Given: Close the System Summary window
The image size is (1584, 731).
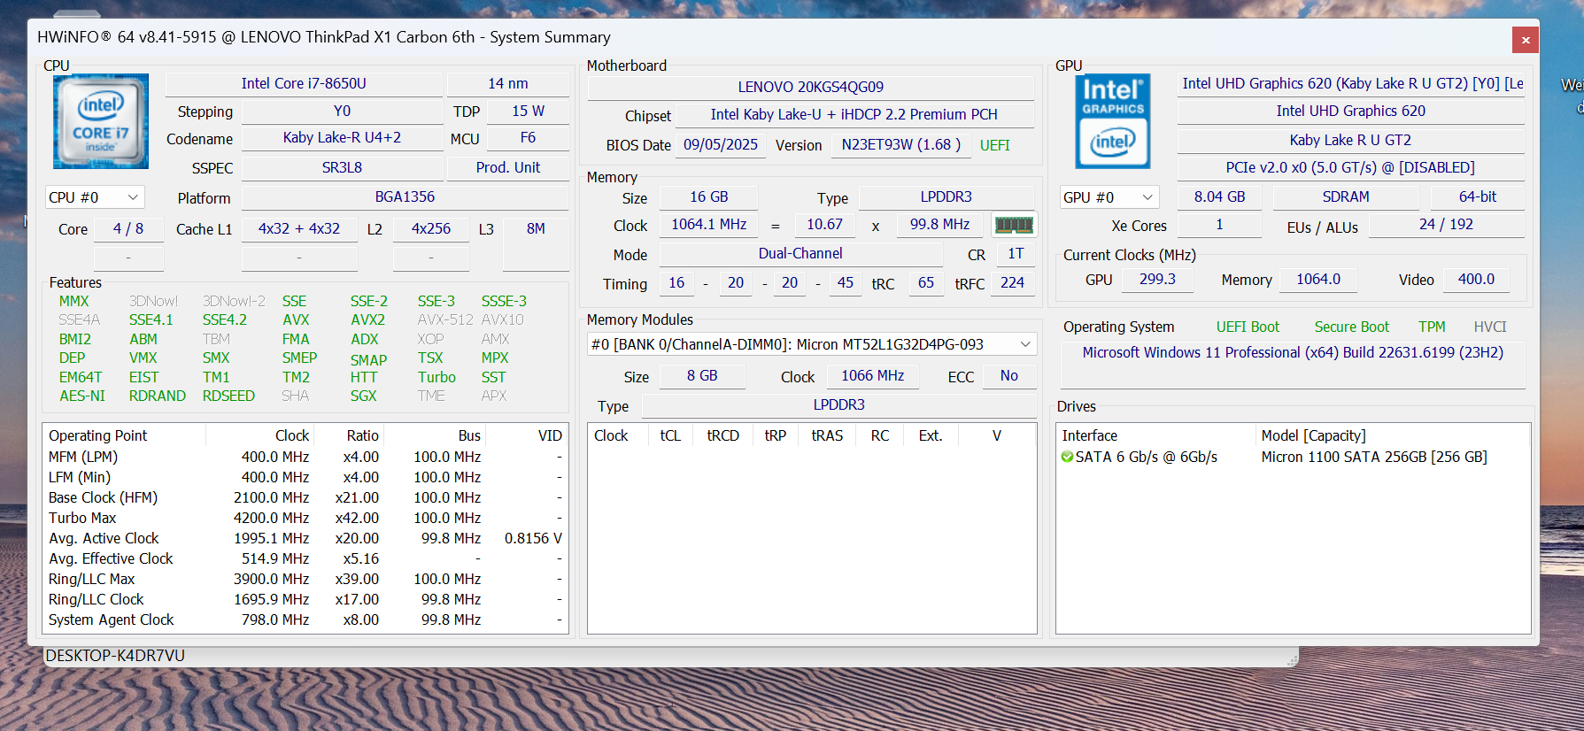Looking at the screenshot, I should coord(1526,40).
